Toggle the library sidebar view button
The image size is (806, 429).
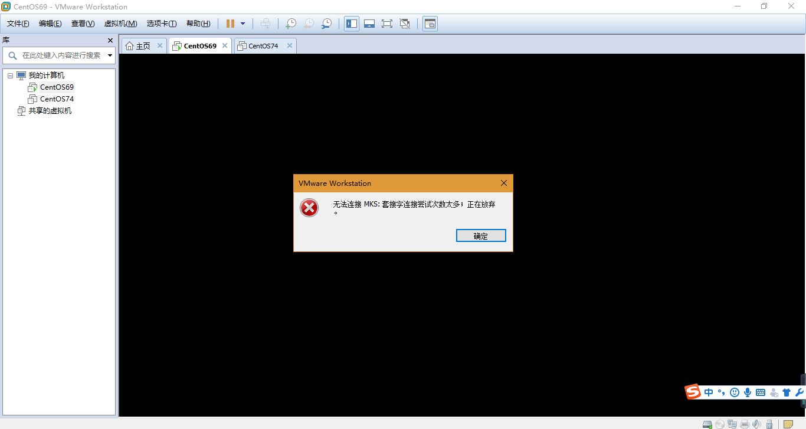click(x=352, y=24)
